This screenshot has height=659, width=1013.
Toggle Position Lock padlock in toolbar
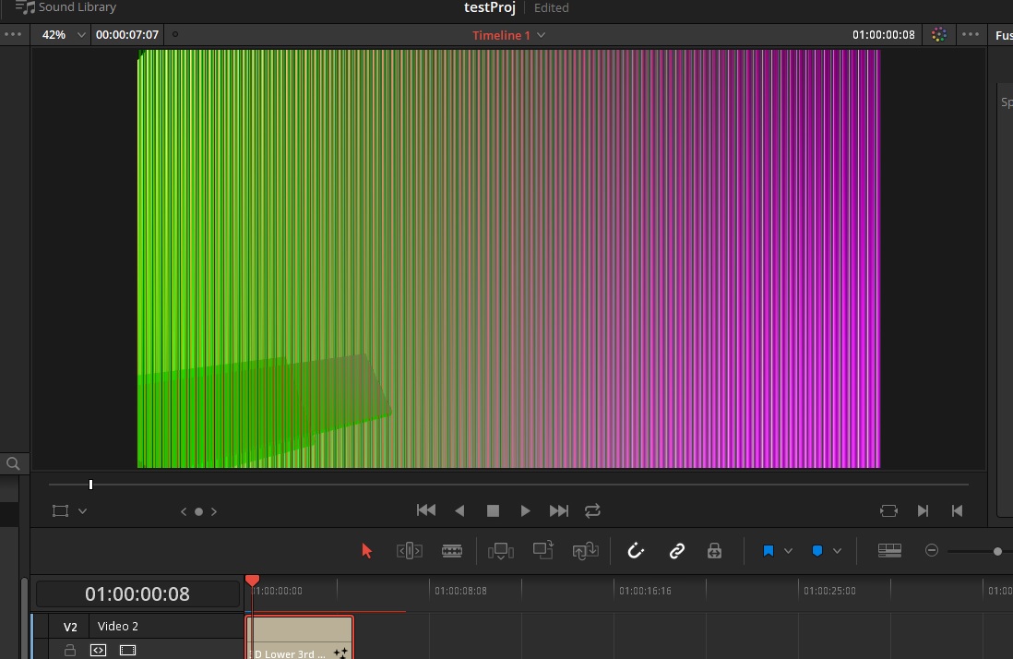(x=714, y=551)
